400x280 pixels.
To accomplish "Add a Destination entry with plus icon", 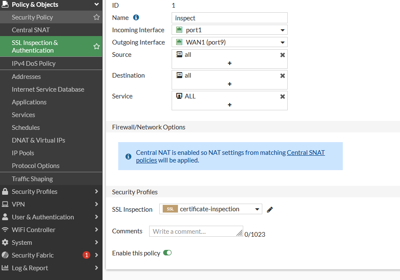I will tap(230, 84).
